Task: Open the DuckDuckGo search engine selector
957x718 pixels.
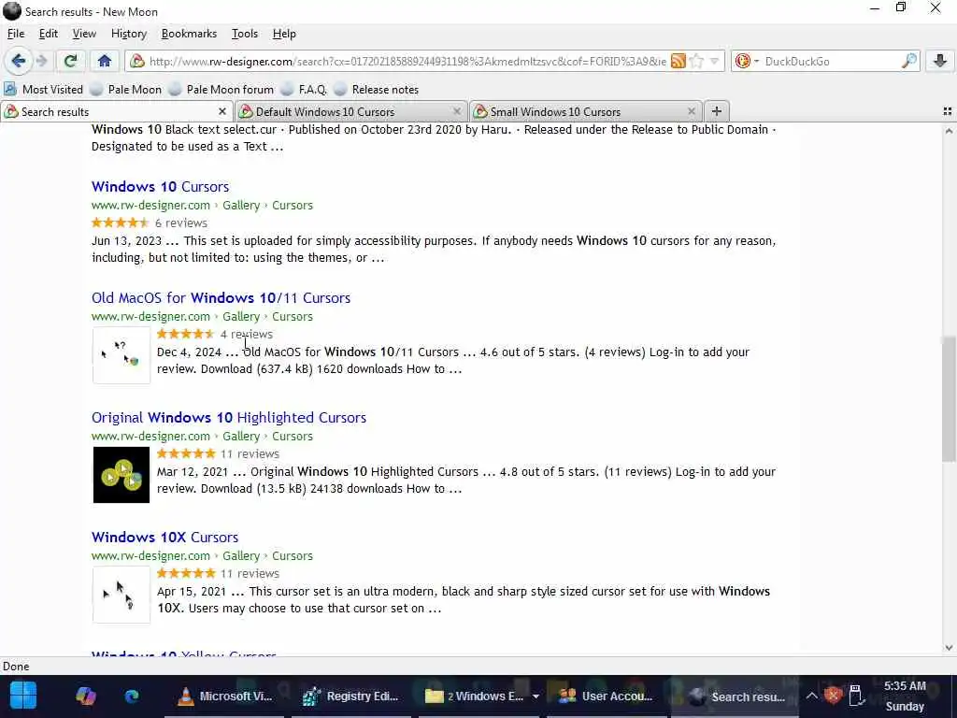Action: (x=747, y=61)
